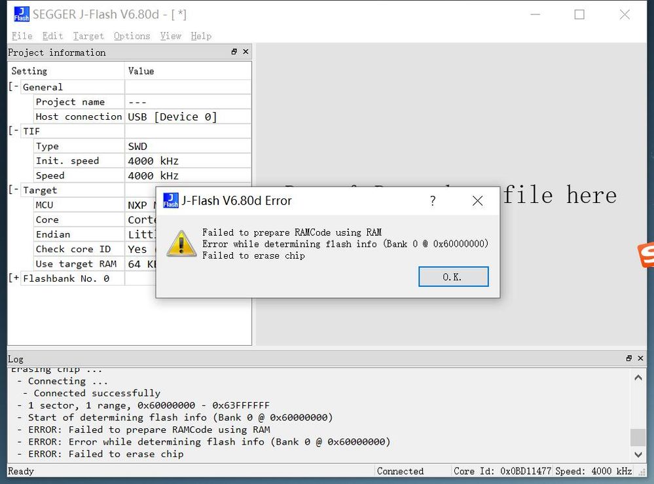Screen dimensions: 654x484
Task: Close the Log panel with its X icon
Action: 640,358
